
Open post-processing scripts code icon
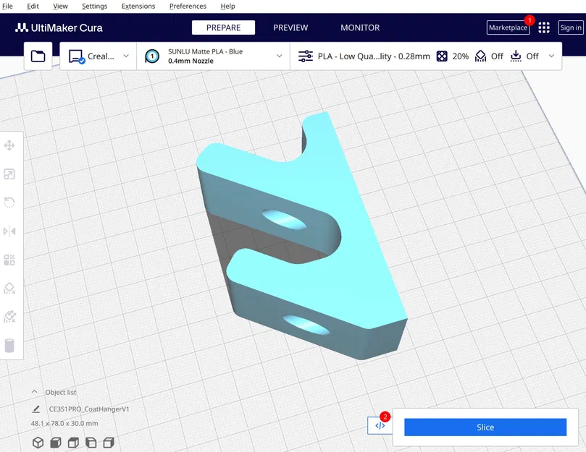[x=380, y=425]
